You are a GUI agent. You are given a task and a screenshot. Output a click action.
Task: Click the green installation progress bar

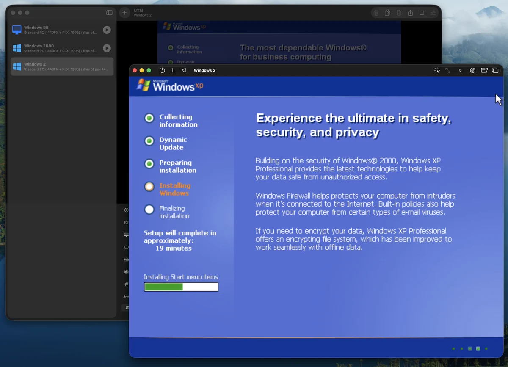pos(181,287)
